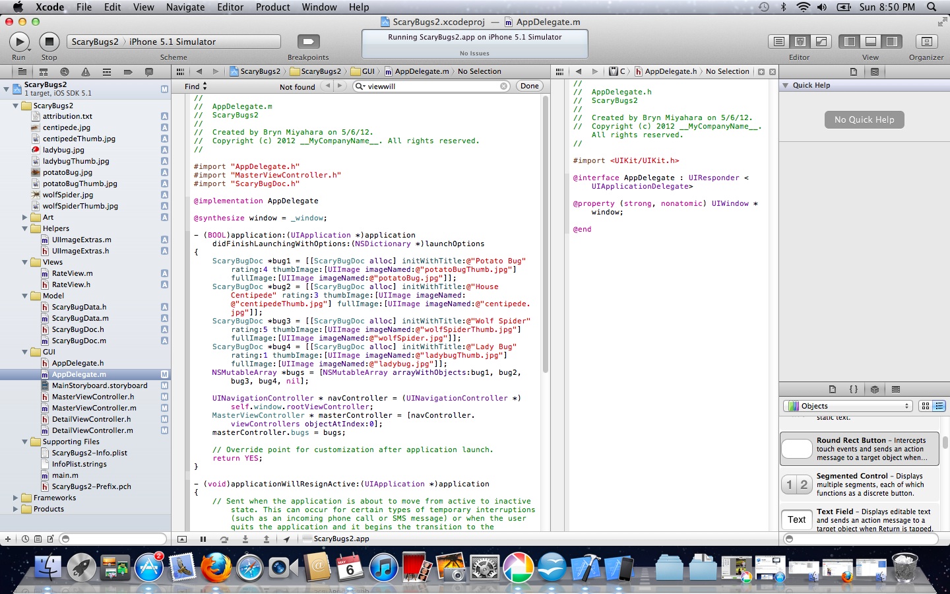Click the Step out debug button

tap(267, 539)
